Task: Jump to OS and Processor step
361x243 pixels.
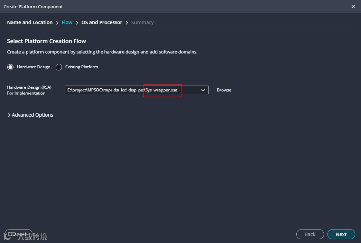Action: (102, 22)
